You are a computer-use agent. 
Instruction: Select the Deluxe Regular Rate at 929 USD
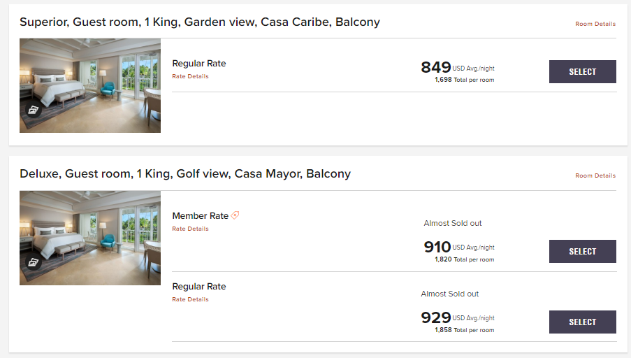pyautogui.click(x=582, y=322)
